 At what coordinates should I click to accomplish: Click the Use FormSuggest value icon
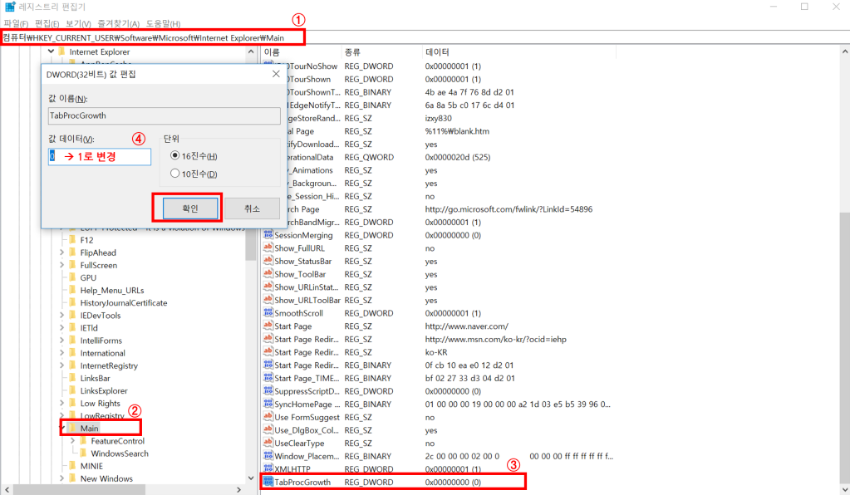tap(268, 416)
